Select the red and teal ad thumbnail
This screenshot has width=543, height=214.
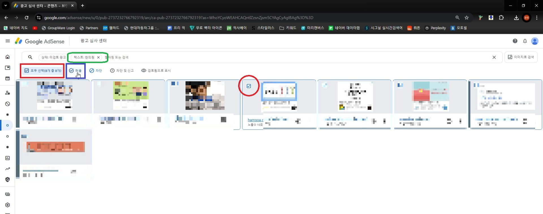(431, 96)
